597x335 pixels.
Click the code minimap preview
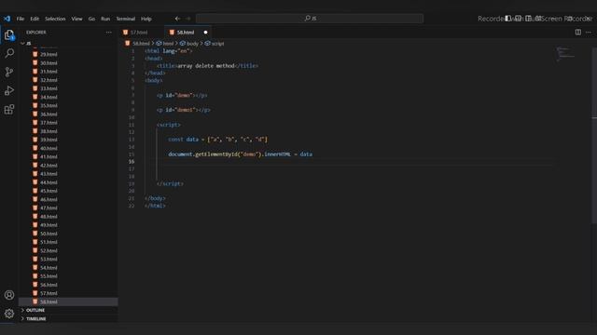tap(565, 54)
